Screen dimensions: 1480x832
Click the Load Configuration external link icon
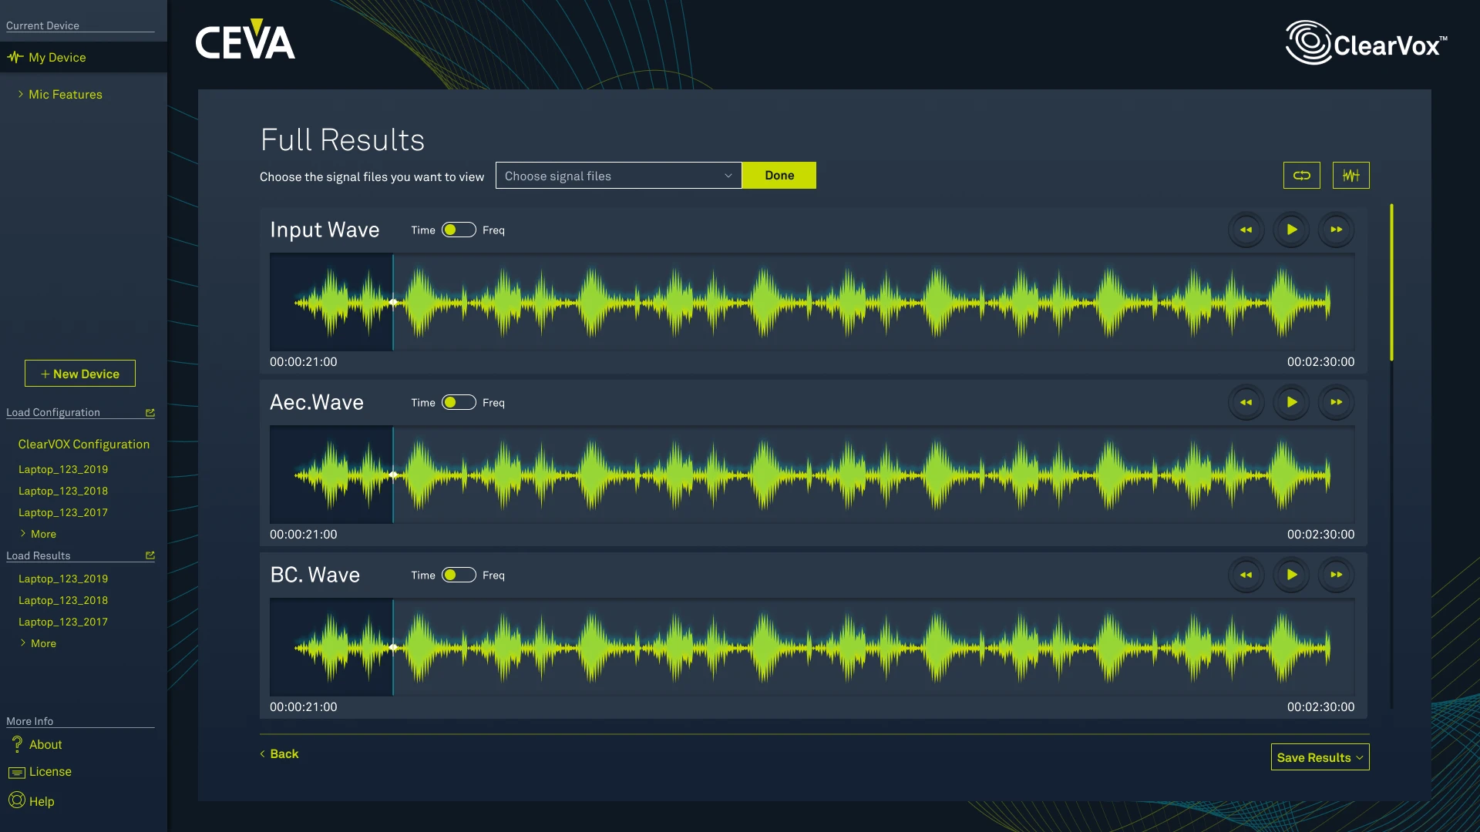(150, 413)
